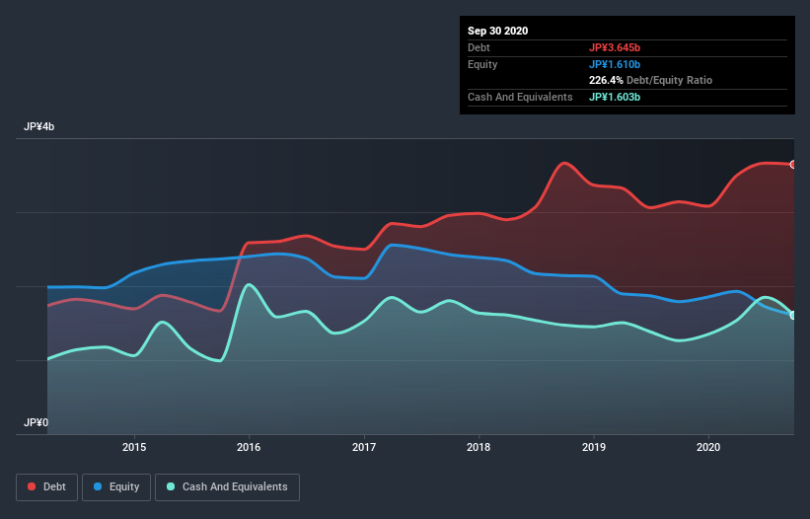Click the JP¥0 y-axis label
810x519 pixels.
click(x=36, y=422)
